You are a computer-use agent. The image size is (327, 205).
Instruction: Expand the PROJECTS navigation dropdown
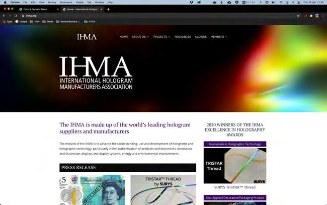pos(161,37)
